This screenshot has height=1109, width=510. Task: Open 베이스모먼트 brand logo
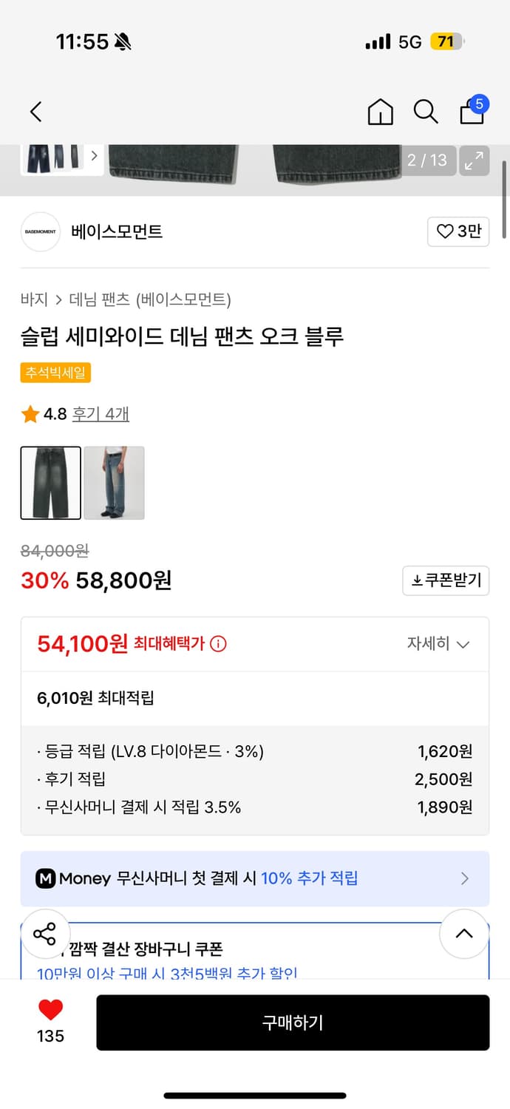pos(40,231)
